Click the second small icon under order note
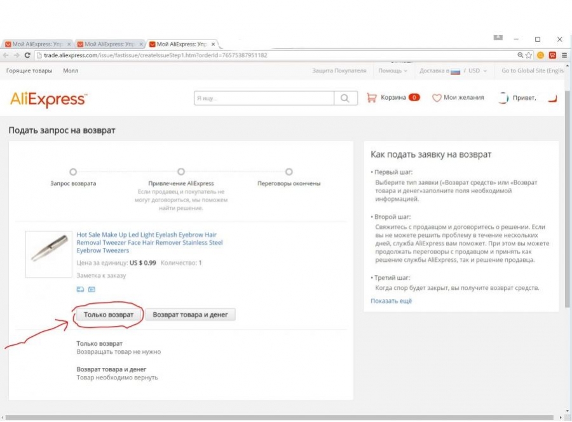This screenshot has height=422, width=572. coord(92,289)
